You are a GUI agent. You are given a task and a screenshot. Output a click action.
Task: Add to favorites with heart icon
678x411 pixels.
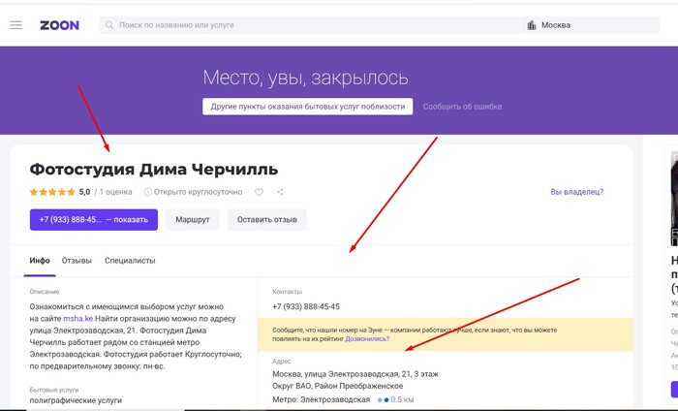[x=259, y=192]
